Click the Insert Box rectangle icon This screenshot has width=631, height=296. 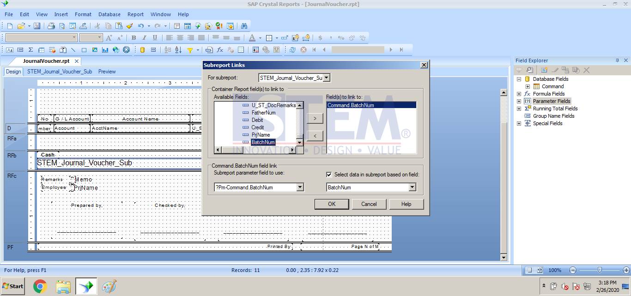[x=84, y=50]
